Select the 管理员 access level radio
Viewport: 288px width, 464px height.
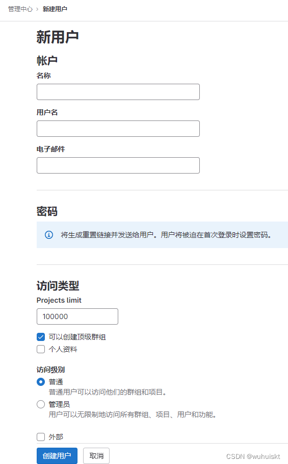click(41, 404)
